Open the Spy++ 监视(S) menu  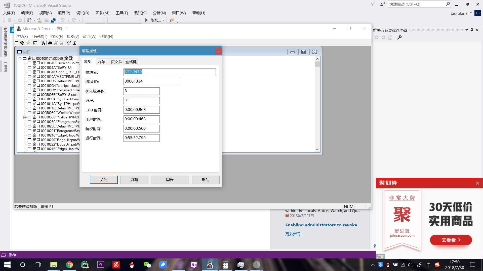tap(22, 37)
